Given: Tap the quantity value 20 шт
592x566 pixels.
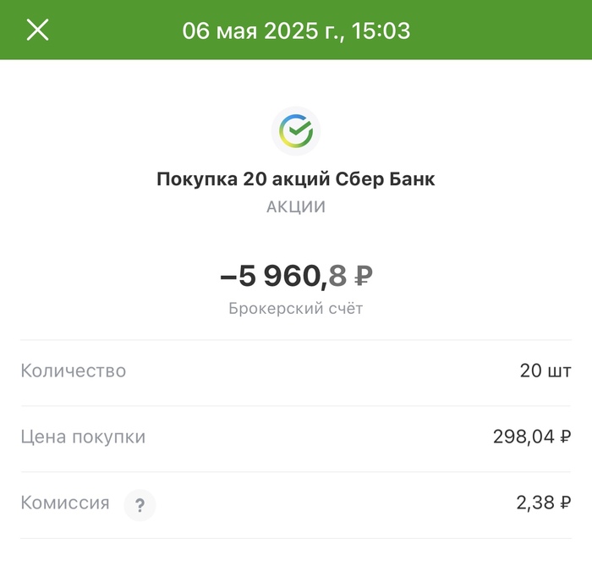Looking at the screenshot, I should 545,371.
